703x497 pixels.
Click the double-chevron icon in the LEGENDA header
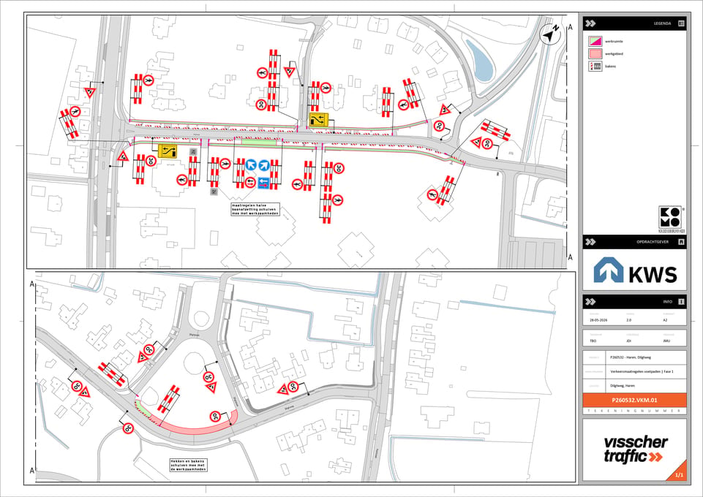pyautogui.click(x=590, y=23)
